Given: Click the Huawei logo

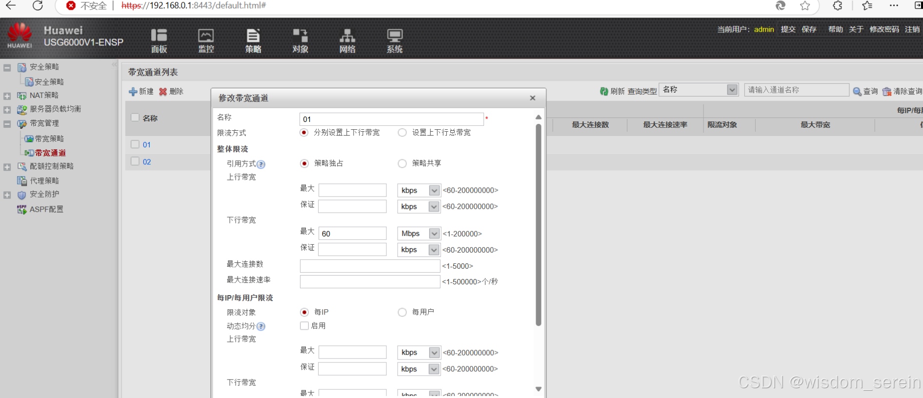Looking at the screenshot, I should 20,35.
